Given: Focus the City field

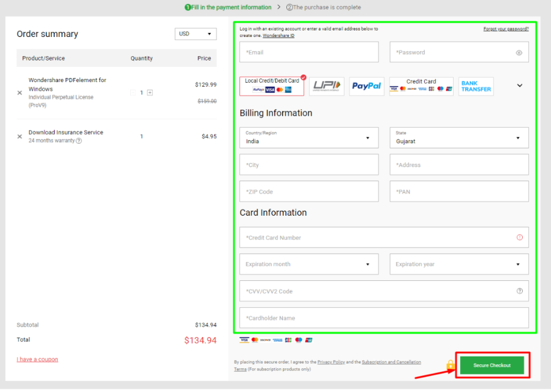Looking at the screenshot, I should click(309, 164).
